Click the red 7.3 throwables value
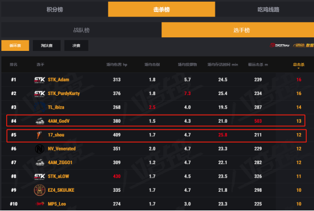314x211 pixels. [x=188, y=93]
